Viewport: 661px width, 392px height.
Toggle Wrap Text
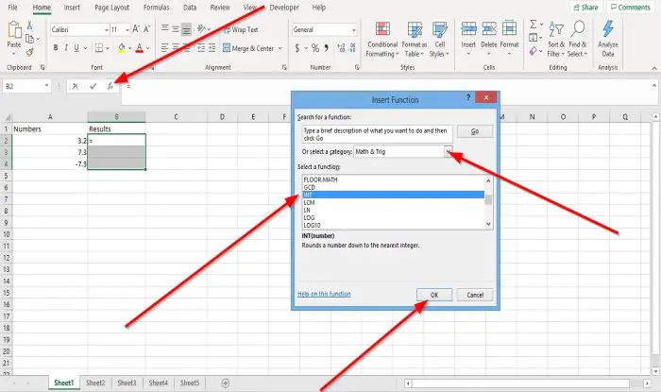pos(241,29)
